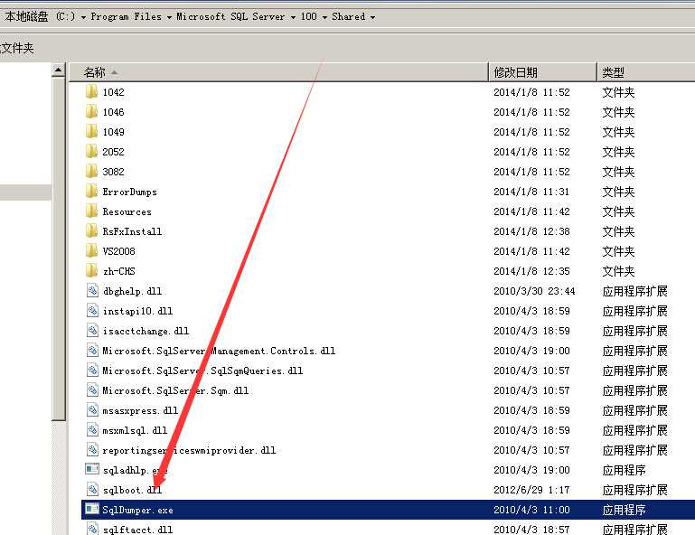This screenshot has height=535, width=695.
Task: Select the file name msxmlsql.dll
Action: pos(135,430)
